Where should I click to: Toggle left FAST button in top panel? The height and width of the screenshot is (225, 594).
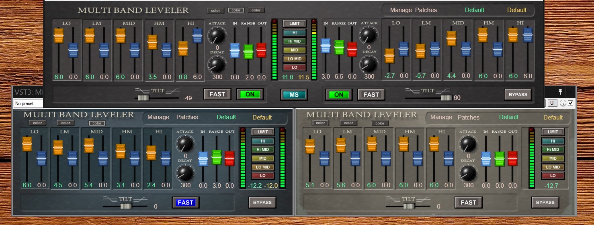pos(217,94)
